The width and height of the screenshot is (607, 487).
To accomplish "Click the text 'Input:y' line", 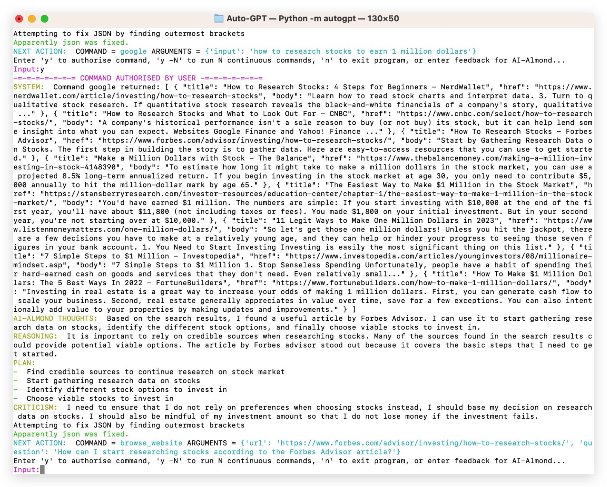I will tap(29, 69).
